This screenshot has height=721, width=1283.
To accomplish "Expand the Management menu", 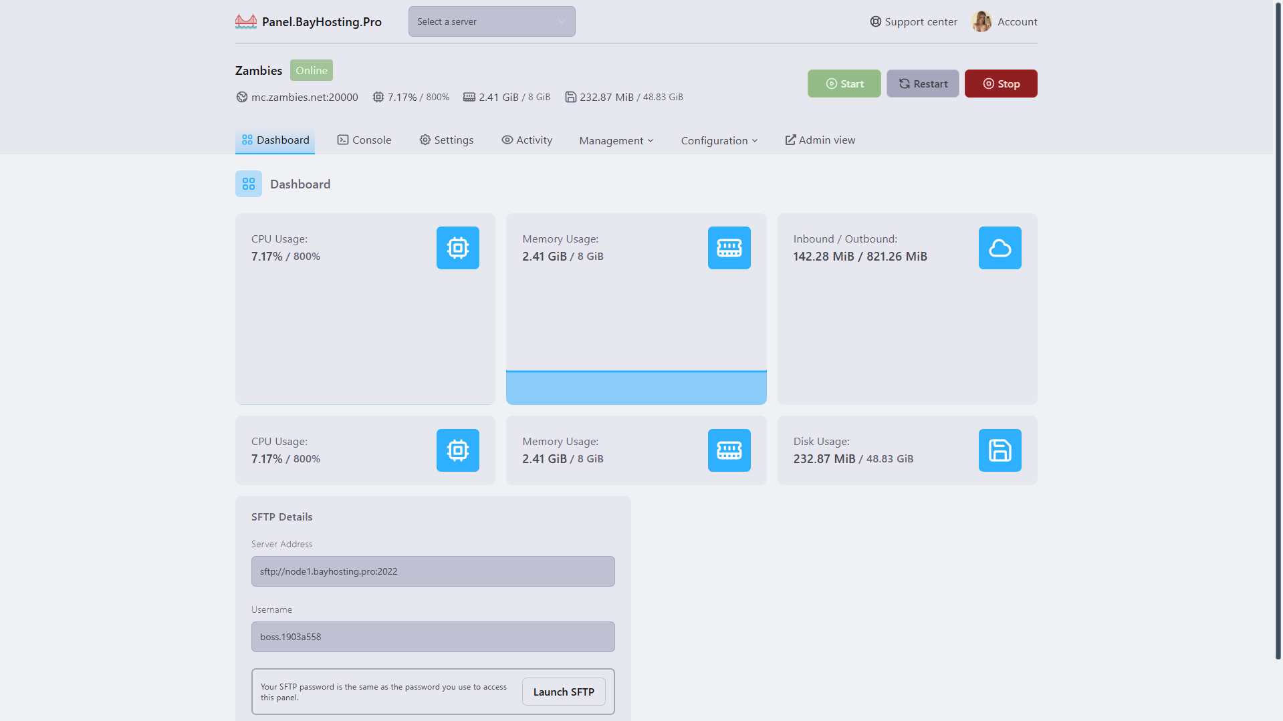I will pyautogui.click(x=616, y=140).
